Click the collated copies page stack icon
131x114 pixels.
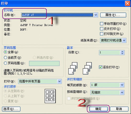point(73,68)
